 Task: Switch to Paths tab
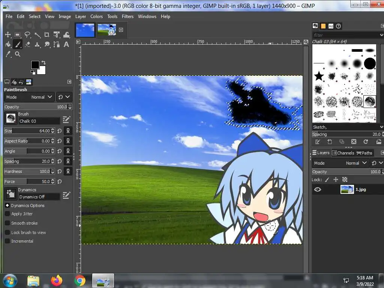[x=364, y=153]
